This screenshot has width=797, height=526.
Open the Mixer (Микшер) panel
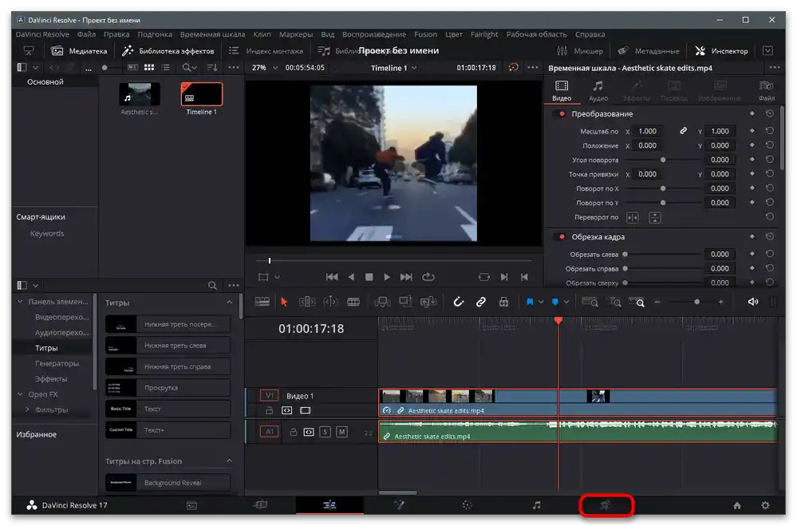click(580, 51)
